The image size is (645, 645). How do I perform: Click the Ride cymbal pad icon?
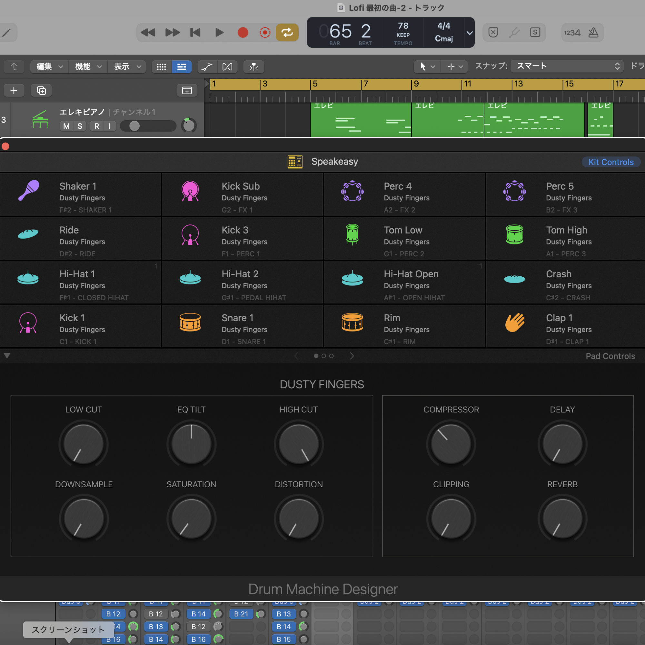28,234
